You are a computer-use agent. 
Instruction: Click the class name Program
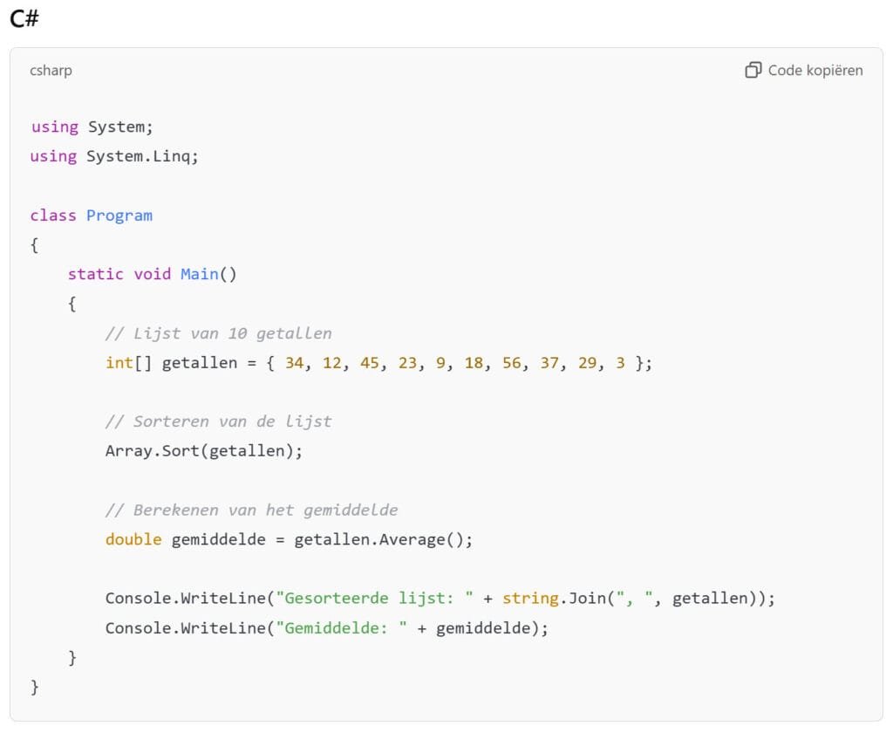pyautogui.click(x=119, y=216)
